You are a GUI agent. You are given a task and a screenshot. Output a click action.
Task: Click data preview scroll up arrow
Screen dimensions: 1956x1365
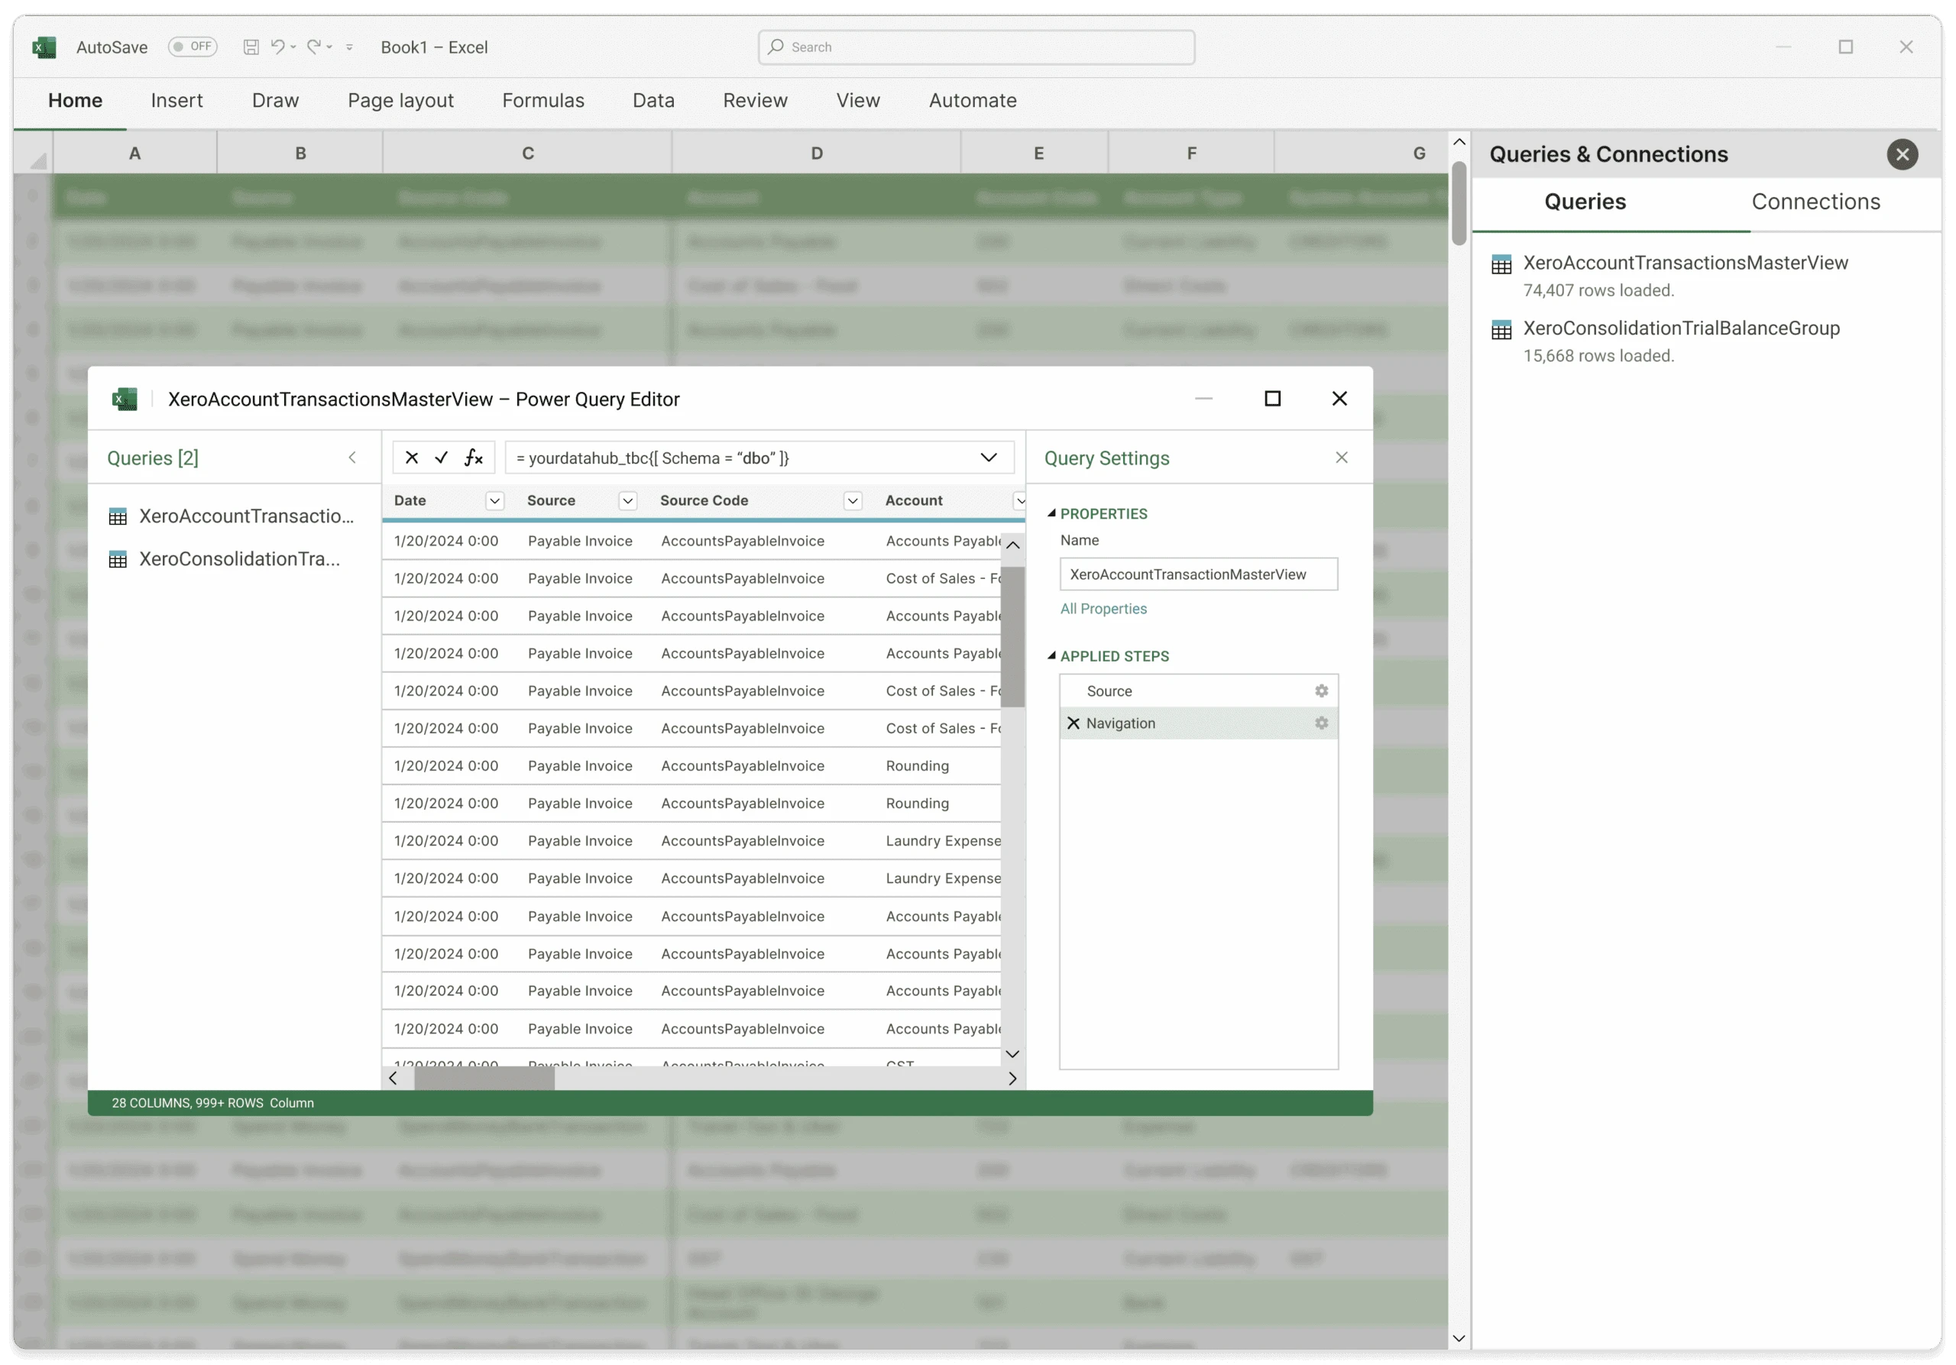coord(1012,545)
